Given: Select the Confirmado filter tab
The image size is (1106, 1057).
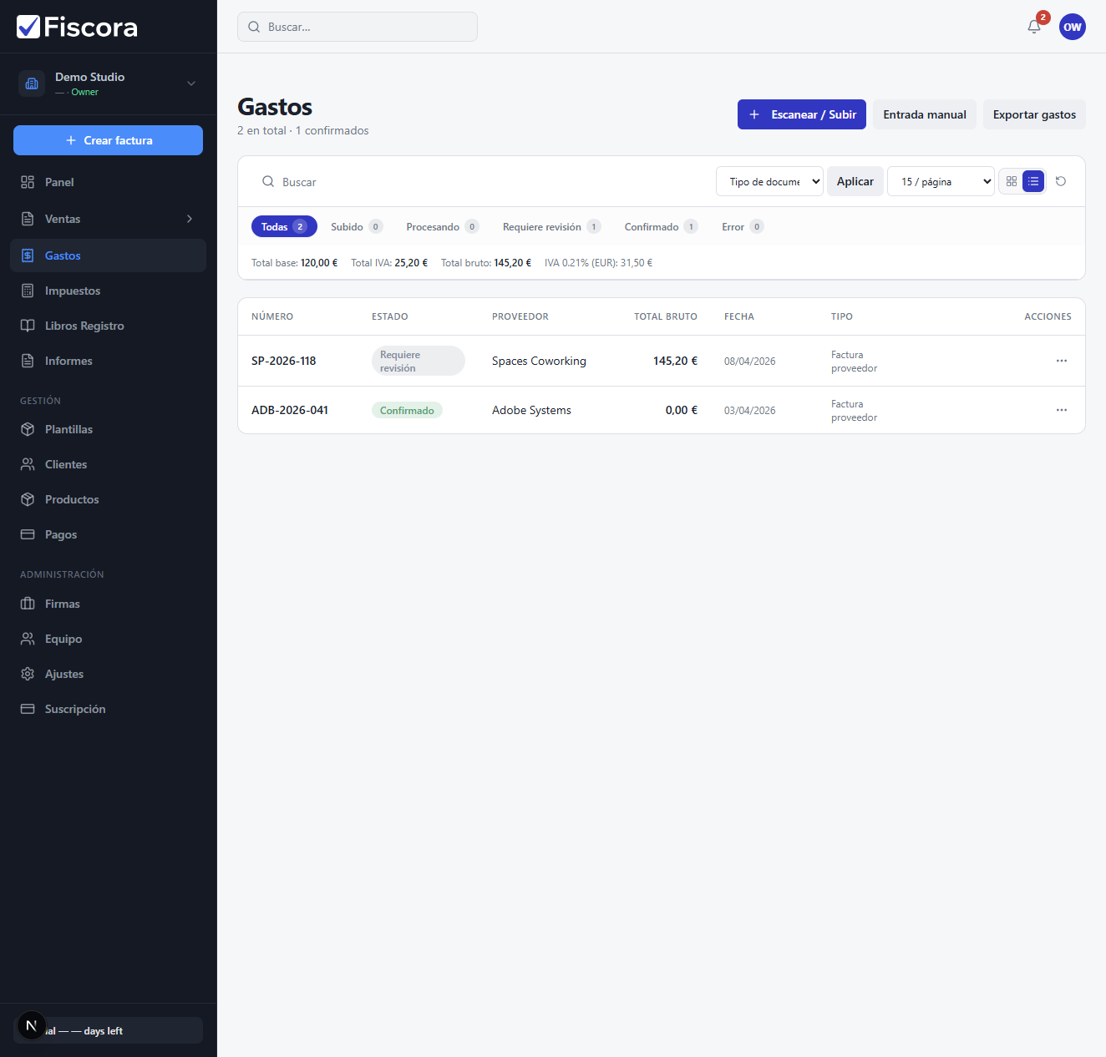Looking at the screenshot, I should 661,226.
